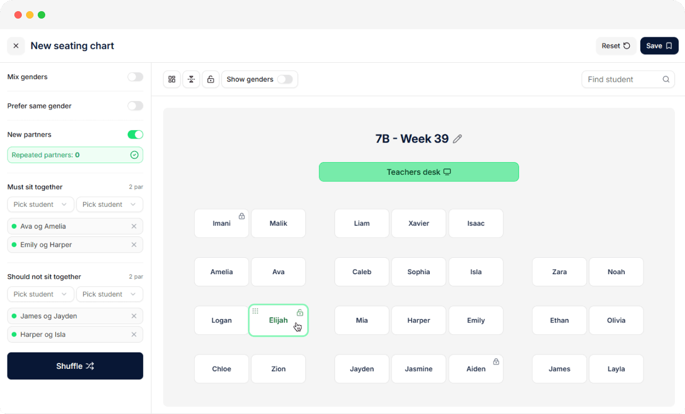Delete the Harper og Isla restriction
This screenshot has height=414, width=685.
tap(134, 335)
